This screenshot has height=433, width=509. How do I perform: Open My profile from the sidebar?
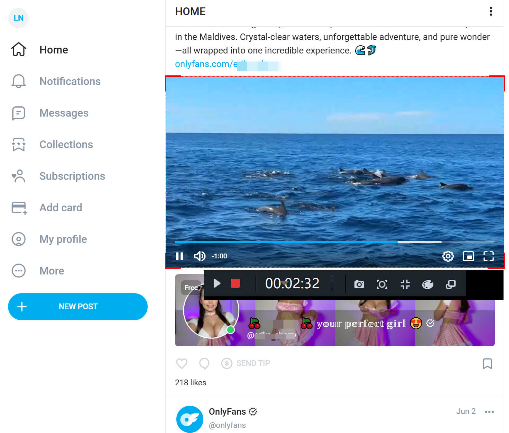[x=63, y=239]
